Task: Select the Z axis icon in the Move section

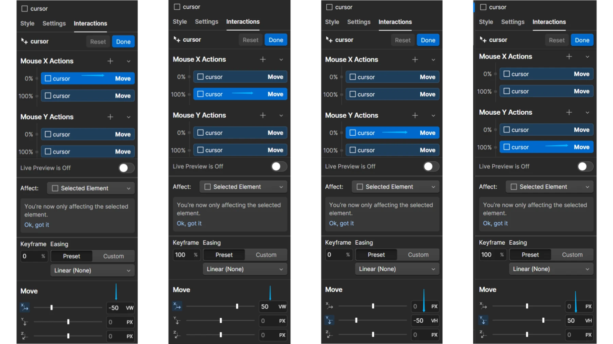Action: pos(25,336)
